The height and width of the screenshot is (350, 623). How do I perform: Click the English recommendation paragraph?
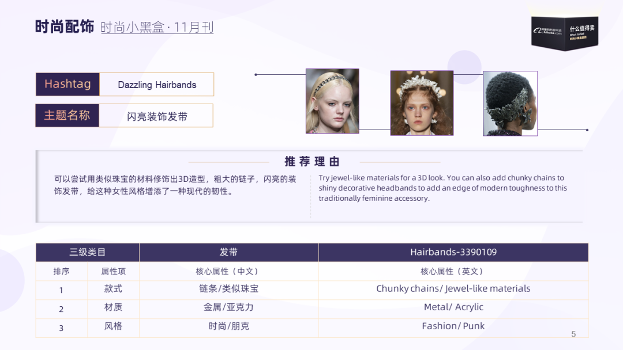point(442,188)
